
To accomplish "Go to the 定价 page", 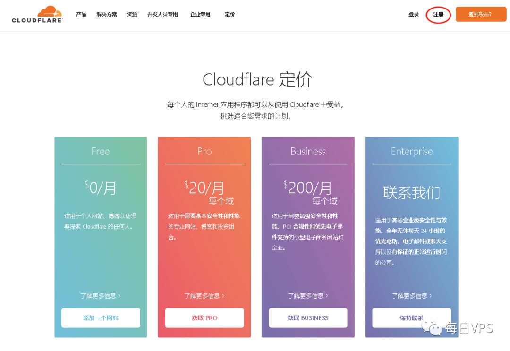I will [230, 15].
